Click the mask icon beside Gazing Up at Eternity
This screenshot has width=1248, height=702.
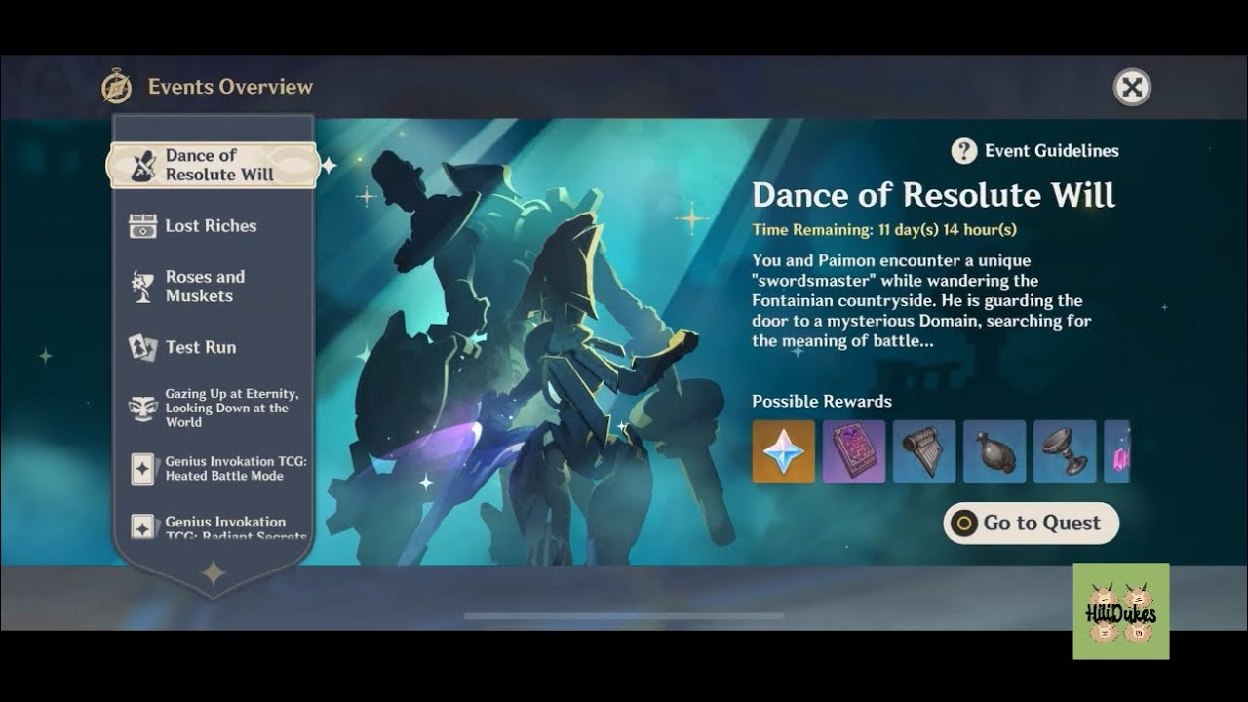pyautogui.click(x=143, y=409)
